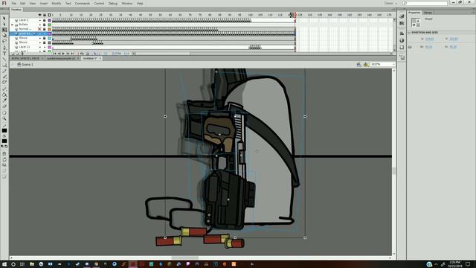
Task: Open the Windows Start menu
Action: tap(4, 264)
